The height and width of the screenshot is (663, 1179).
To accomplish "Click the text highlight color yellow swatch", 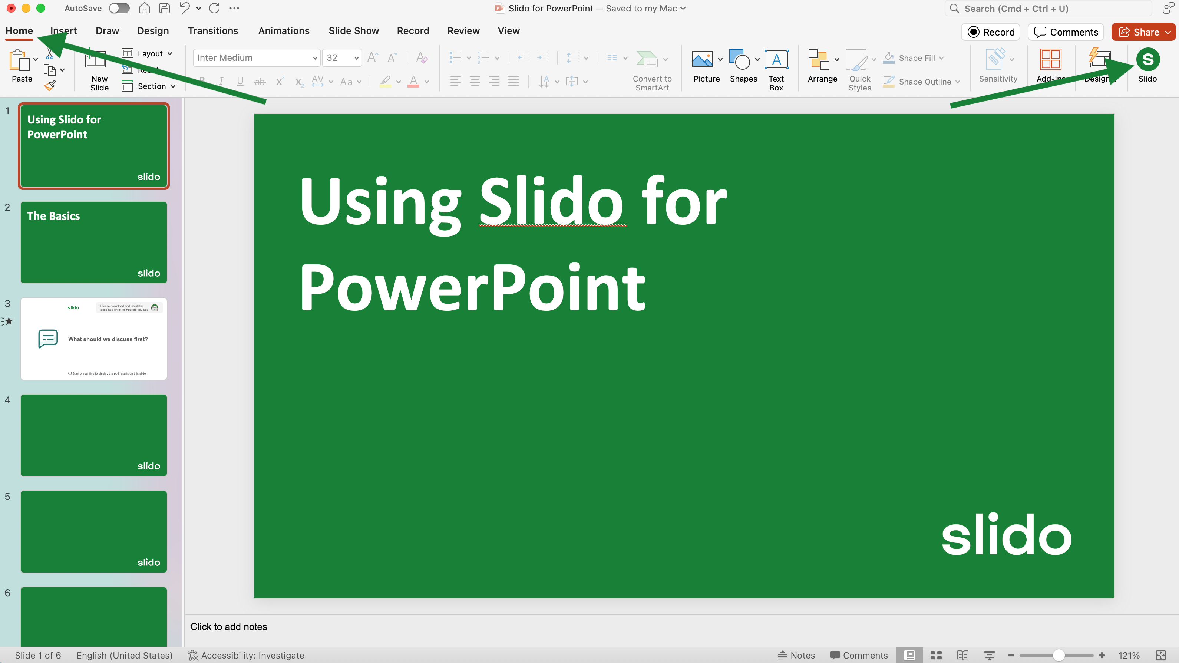I will tap(385, 82).
